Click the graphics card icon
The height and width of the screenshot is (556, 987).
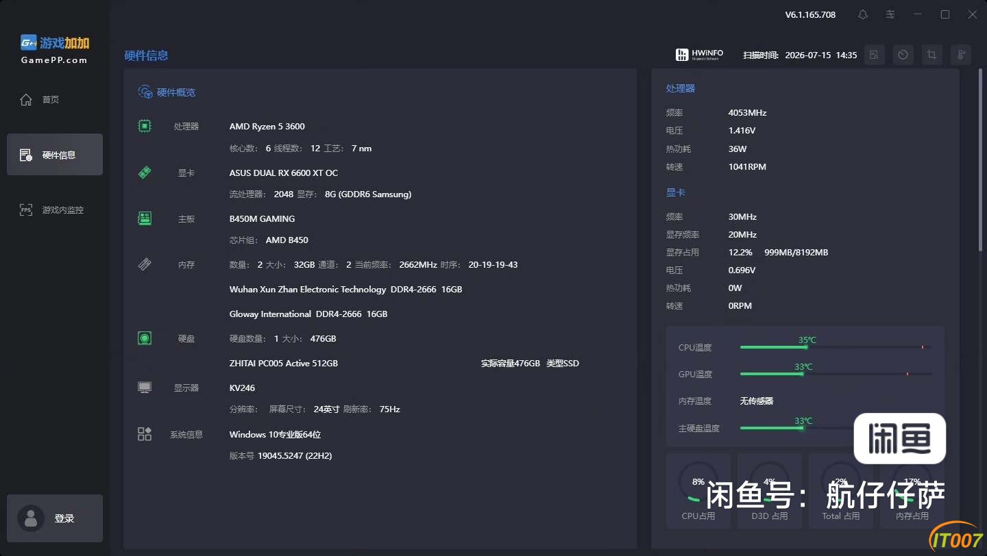click(x=145, y=173)
